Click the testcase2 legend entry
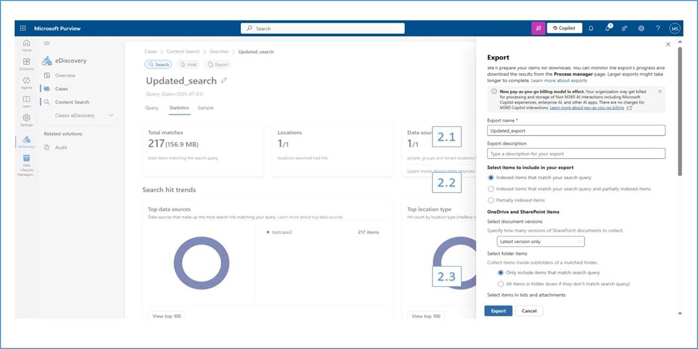 click(281, 232)
